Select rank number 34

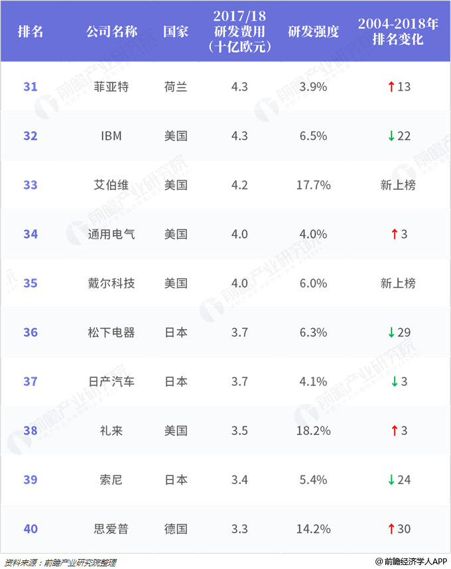(x=31, y=234)
